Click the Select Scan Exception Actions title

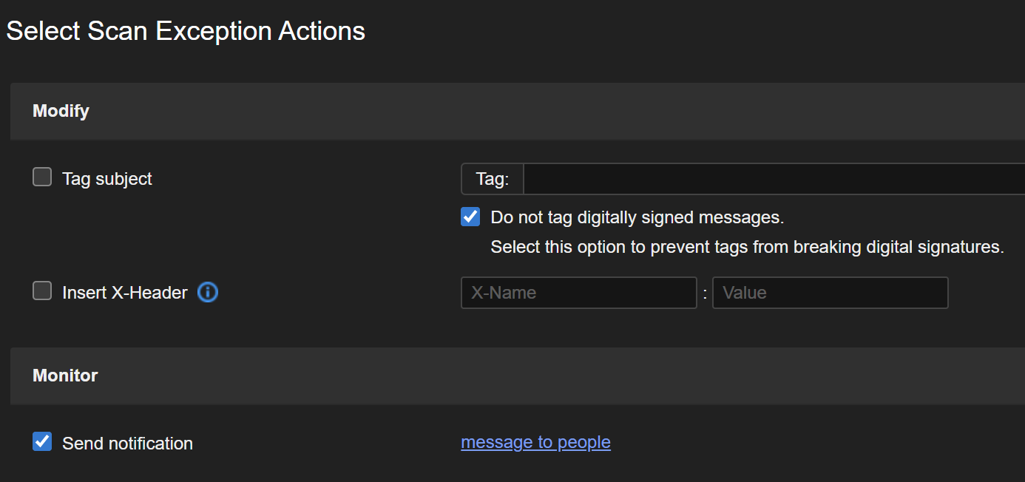186,31
